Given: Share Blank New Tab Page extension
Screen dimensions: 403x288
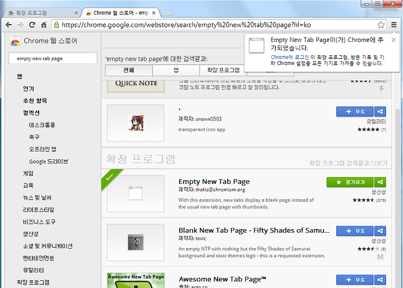Looking at the screenshot, I should pos(380,231).
